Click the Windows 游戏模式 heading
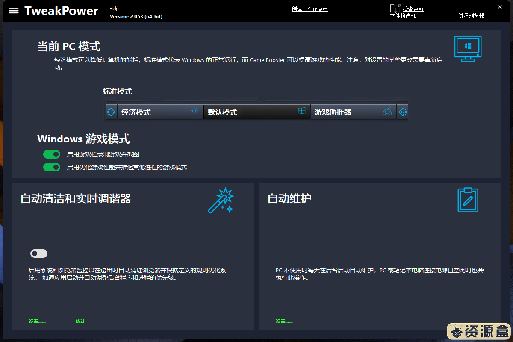 coord(84,139)
